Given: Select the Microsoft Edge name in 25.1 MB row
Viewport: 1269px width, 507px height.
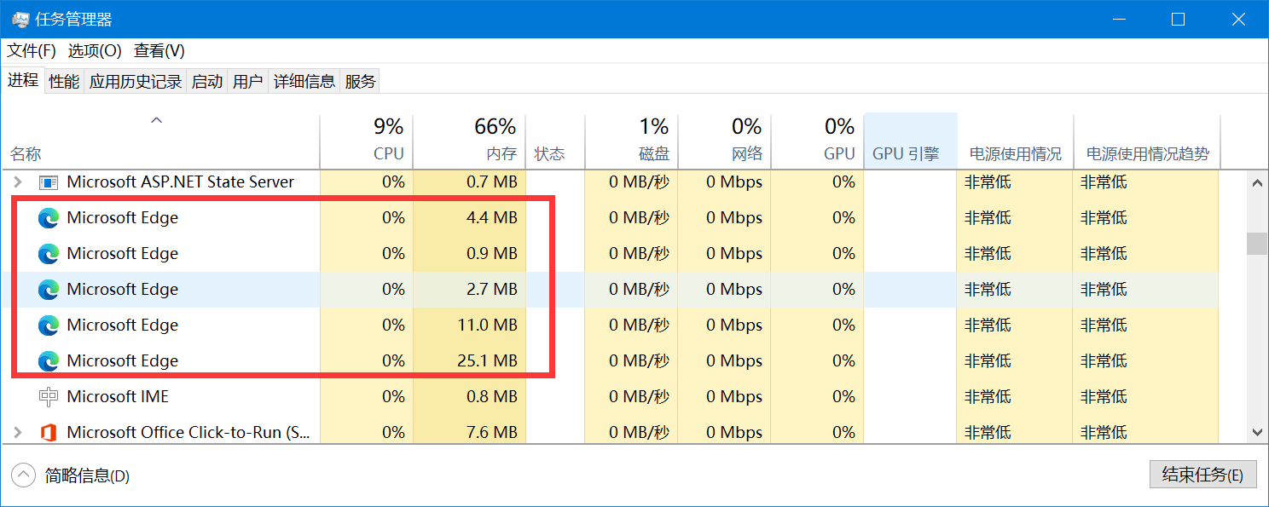Looking at the screenshot, I should click(123, 360).
